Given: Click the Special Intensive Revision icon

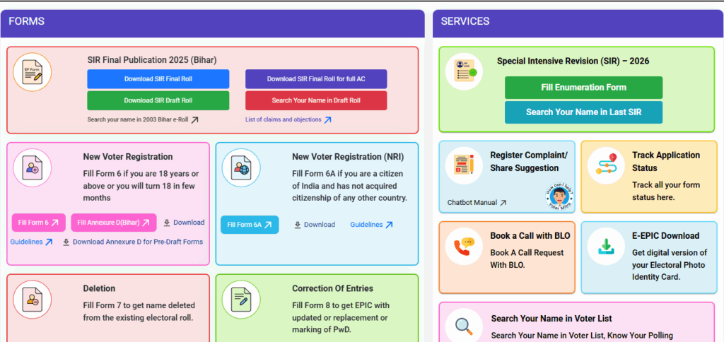Looking at the screenshot, I should coord(465,72).
